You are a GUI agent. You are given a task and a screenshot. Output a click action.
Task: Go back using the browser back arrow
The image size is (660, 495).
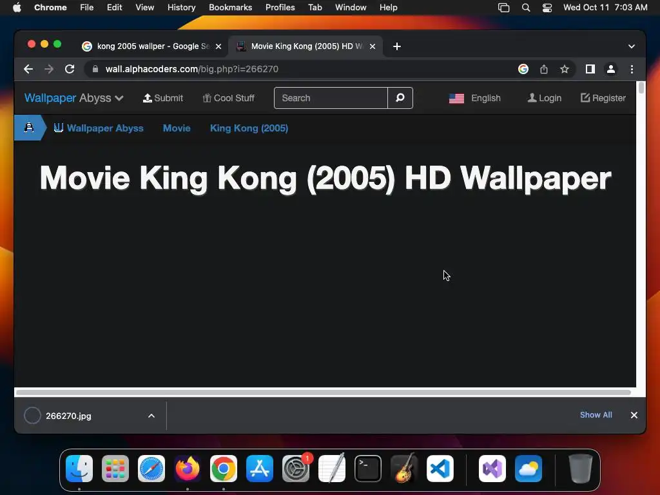click(x=28, y=69)
